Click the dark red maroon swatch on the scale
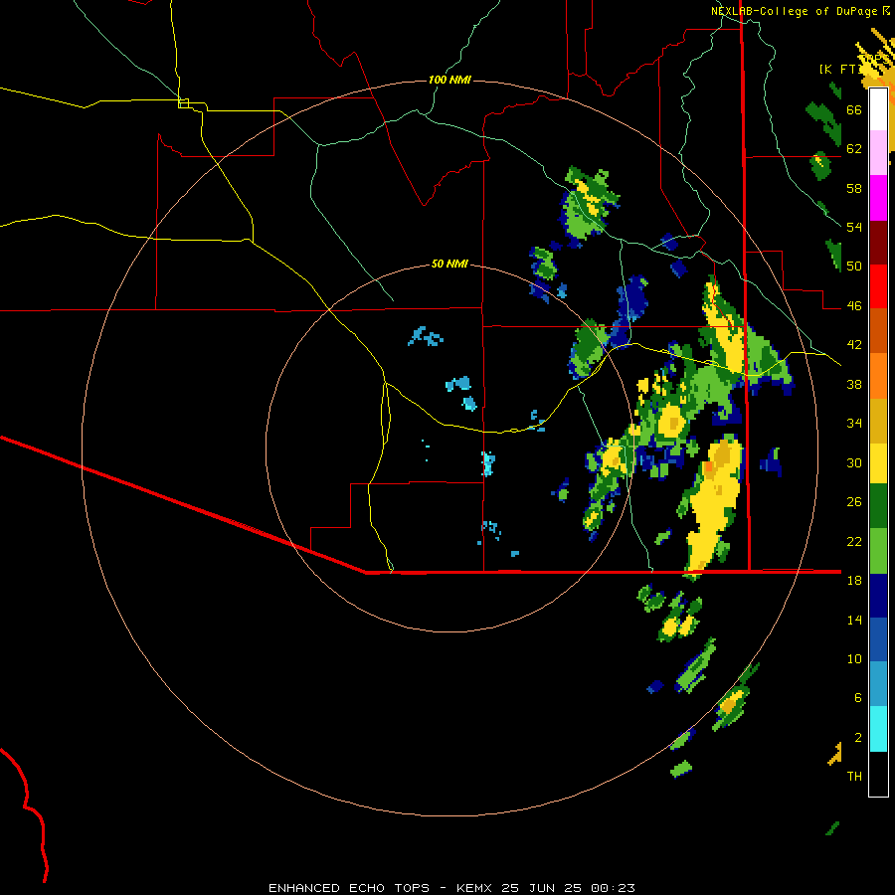Screen dimensions: 895x895 tap(878, 243)
